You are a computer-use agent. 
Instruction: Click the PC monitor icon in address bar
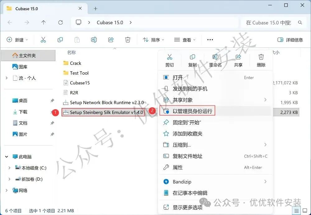pyautogui.click(x=79, y=22)
